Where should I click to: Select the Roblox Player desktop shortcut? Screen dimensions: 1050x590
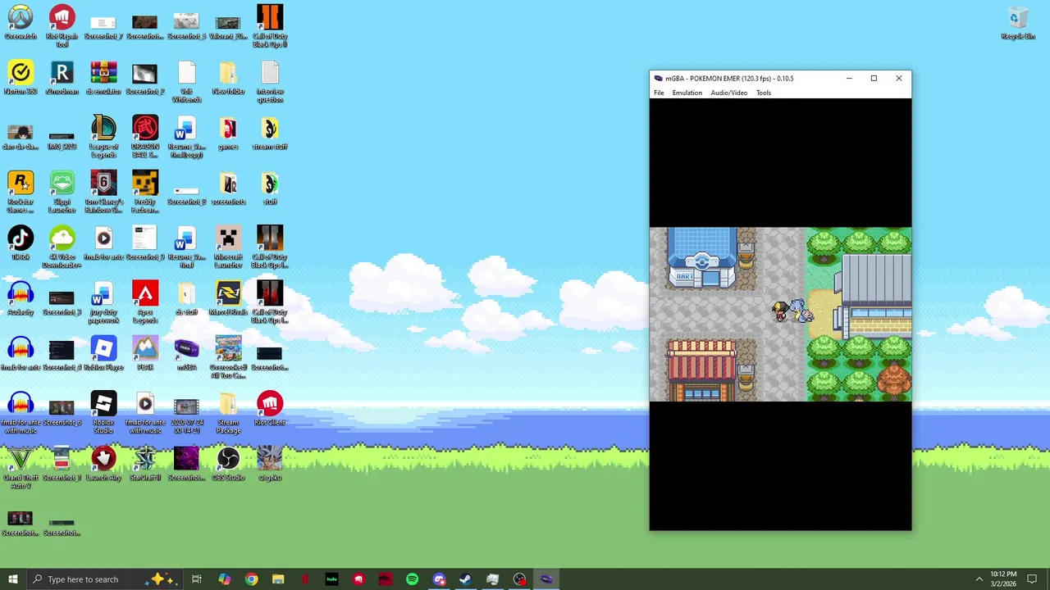103,353
